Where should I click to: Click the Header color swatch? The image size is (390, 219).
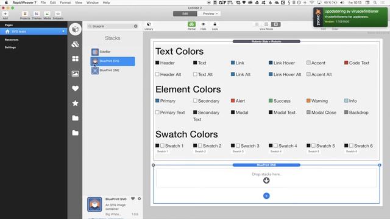tap(157, 63)
